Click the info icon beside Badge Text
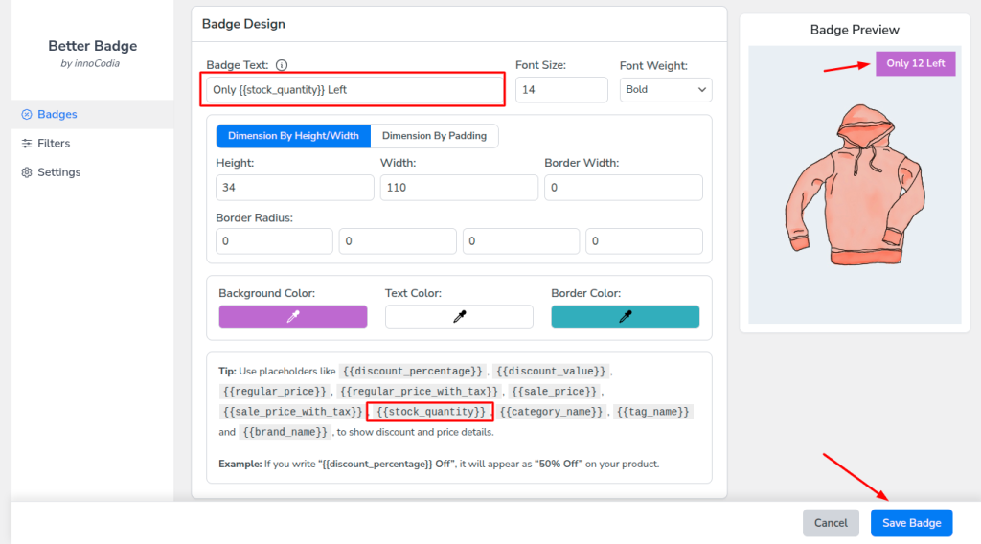Image resolution: width=981 pixels, height=544 pixels. (x=282, y=66)
